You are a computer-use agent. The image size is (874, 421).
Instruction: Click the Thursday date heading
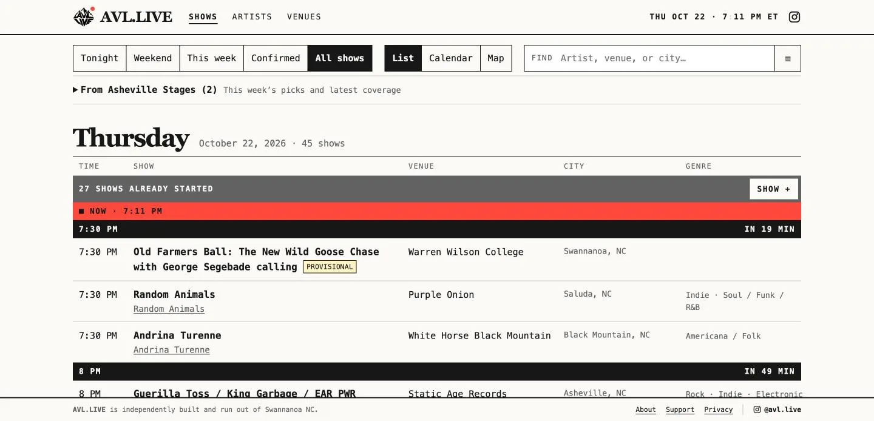pos(131,138)
